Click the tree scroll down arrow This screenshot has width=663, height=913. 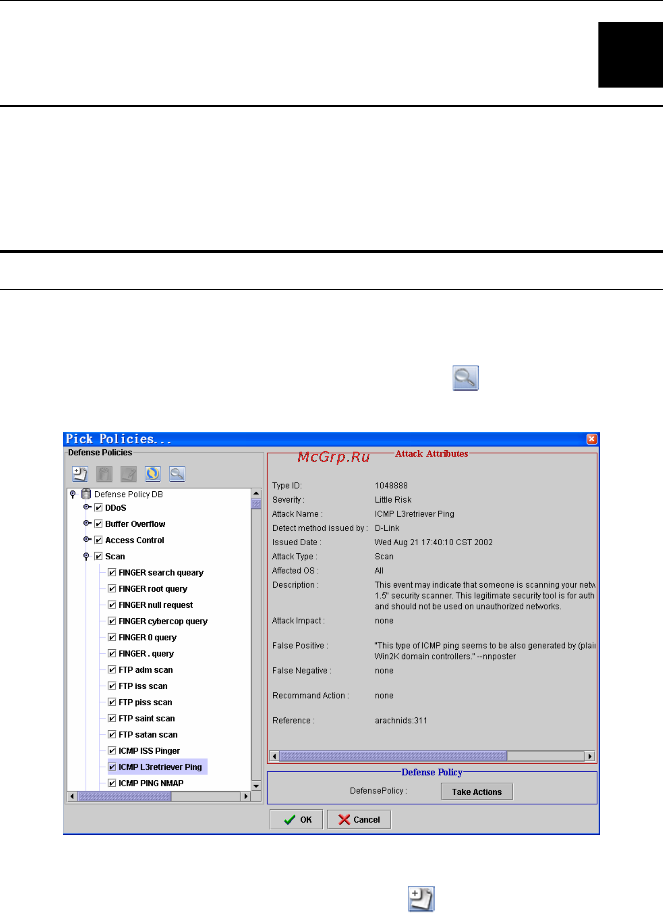(x=256, y=785)
